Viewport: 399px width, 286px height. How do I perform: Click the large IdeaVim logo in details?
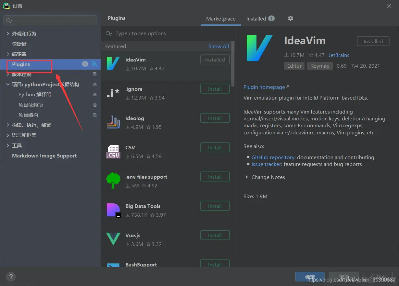tap(259, 48)
